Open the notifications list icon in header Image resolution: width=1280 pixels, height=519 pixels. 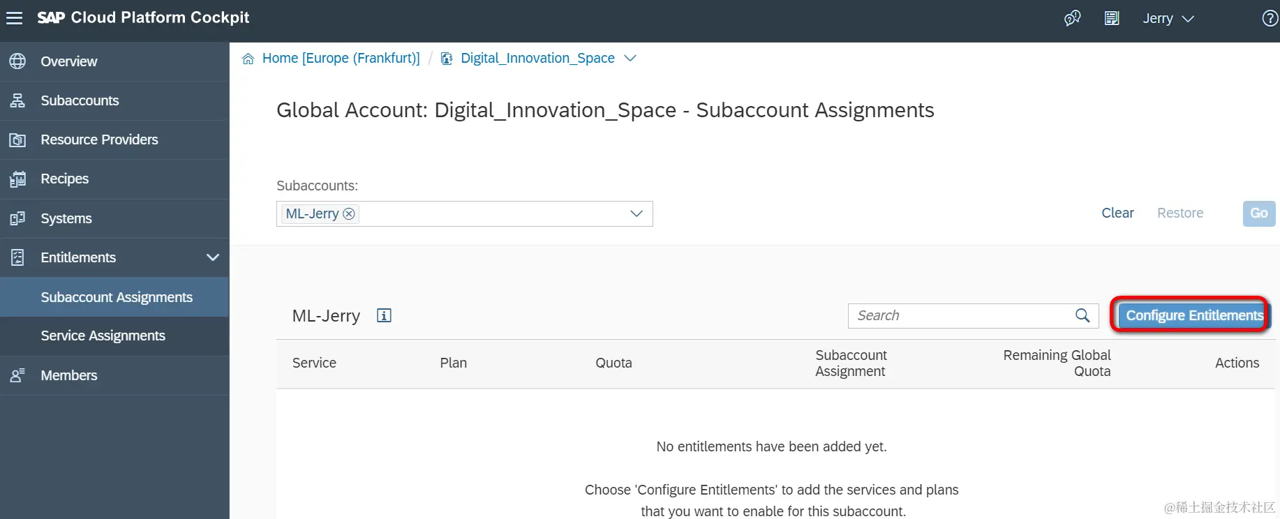[1112, 18]
